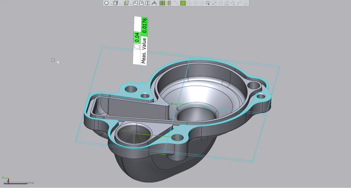This screenshot has height=188, width=351.
Task: Toggle the dotted box with eye visibility icon
Action: [246, 3]
